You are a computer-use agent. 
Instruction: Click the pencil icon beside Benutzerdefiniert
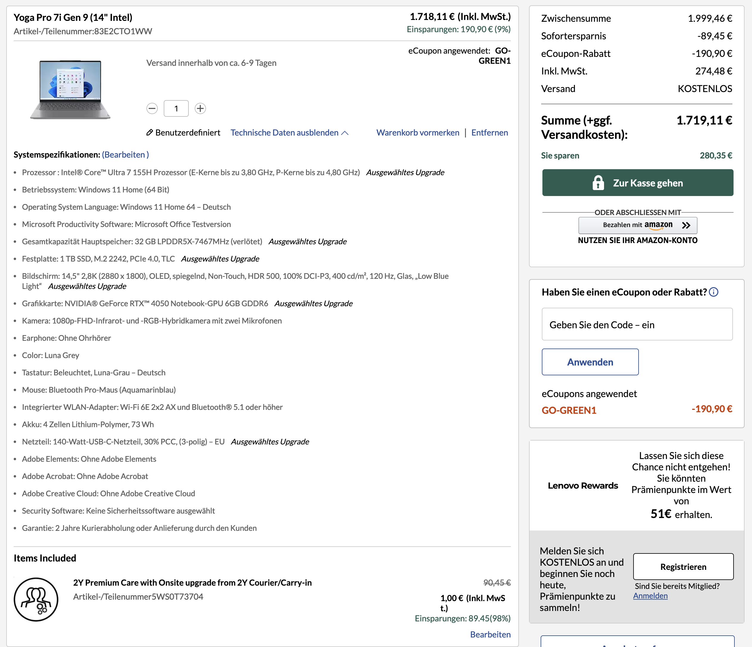pos(149,132)
